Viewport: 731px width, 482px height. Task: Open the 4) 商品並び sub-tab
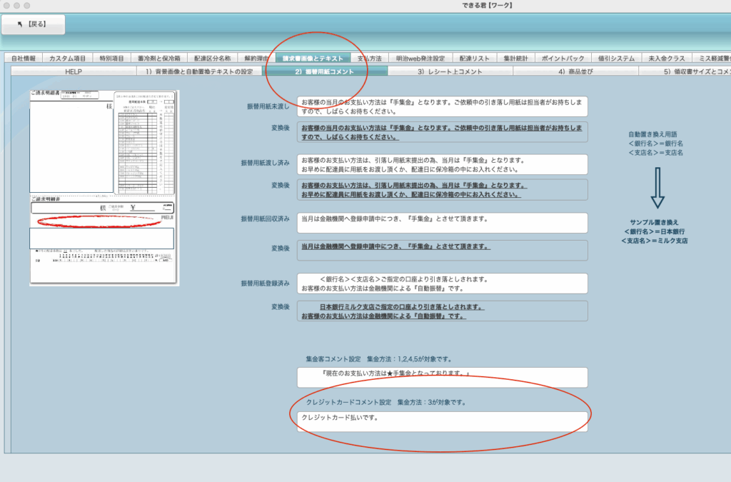click(x=576, y=71)
